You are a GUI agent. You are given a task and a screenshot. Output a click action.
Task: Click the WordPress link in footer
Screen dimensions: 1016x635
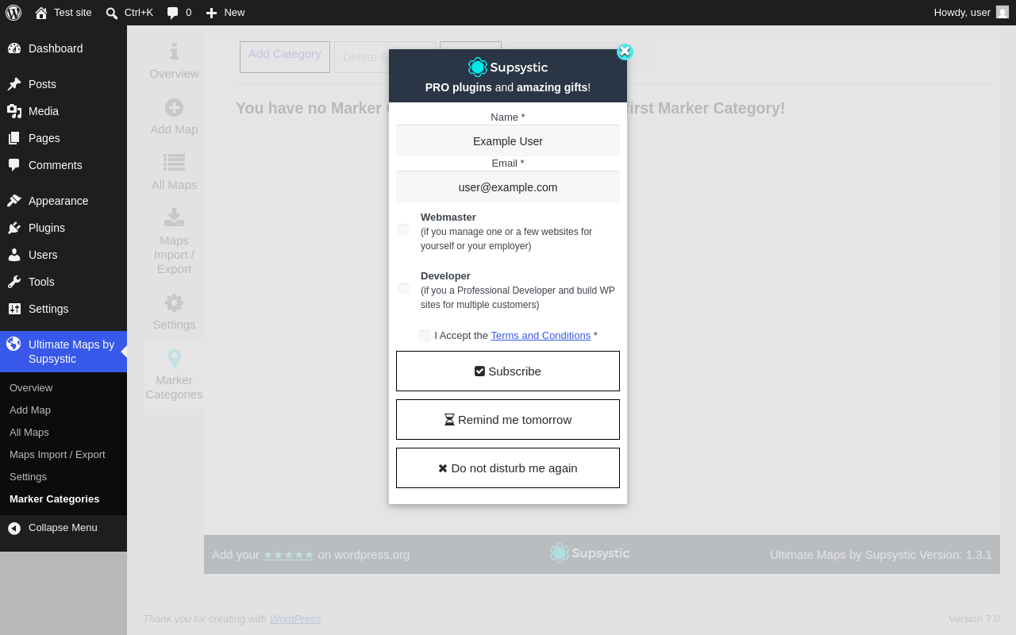point(295,619)
